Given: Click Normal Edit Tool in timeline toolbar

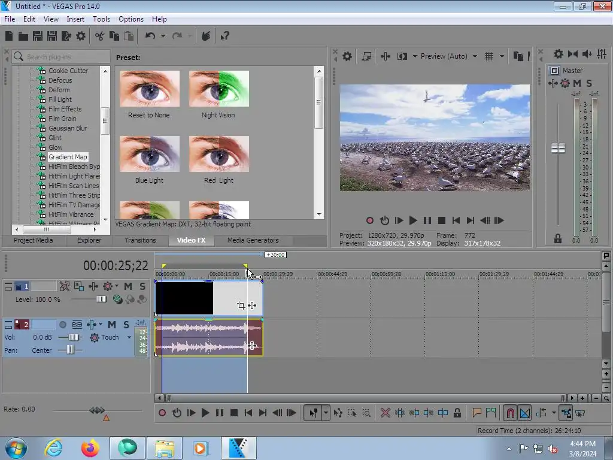Looking at the screenshot, I should [314, 413].
